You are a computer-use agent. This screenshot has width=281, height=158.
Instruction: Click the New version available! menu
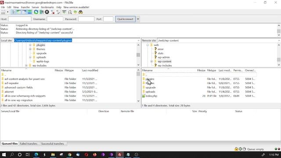click(76, 7)
